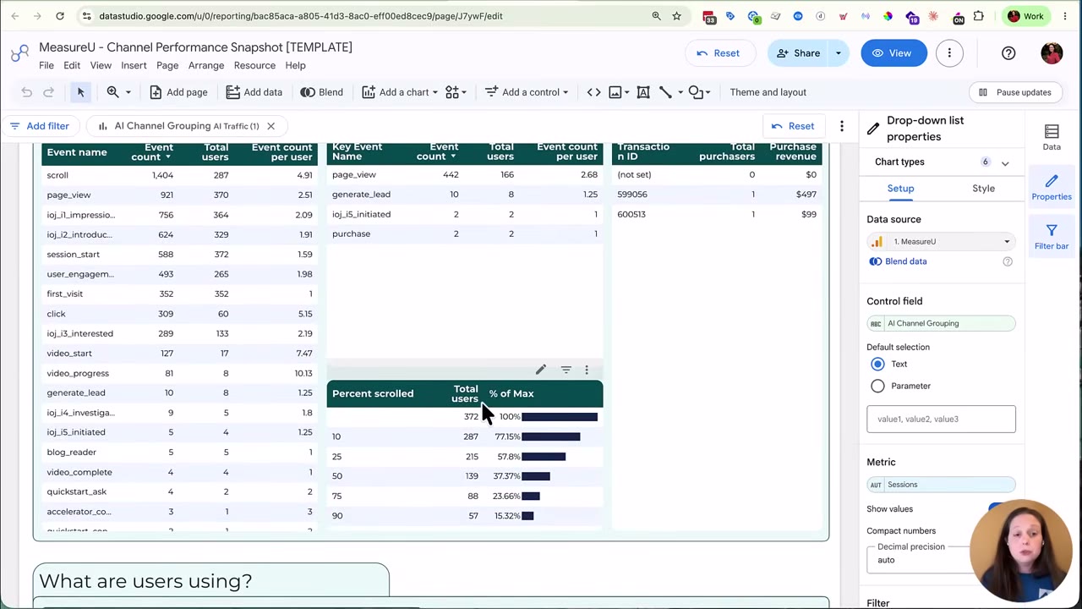The image size is (1082, 609).
Task: Open the Edit menu
Action: (72, 65)
